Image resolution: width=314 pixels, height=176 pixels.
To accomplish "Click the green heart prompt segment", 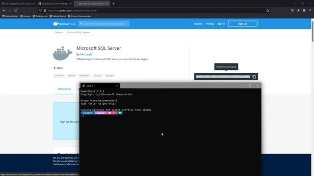I will pyautogui.click(x=120, y=113).
